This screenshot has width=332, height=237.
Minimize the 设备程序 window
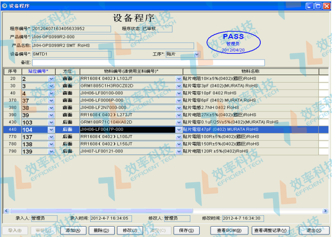309,6
